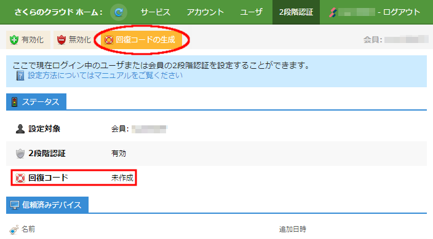Select the 2段階認証 tab in the header
This screenshot has width=433, height=239.
click(x=296, y=12)
